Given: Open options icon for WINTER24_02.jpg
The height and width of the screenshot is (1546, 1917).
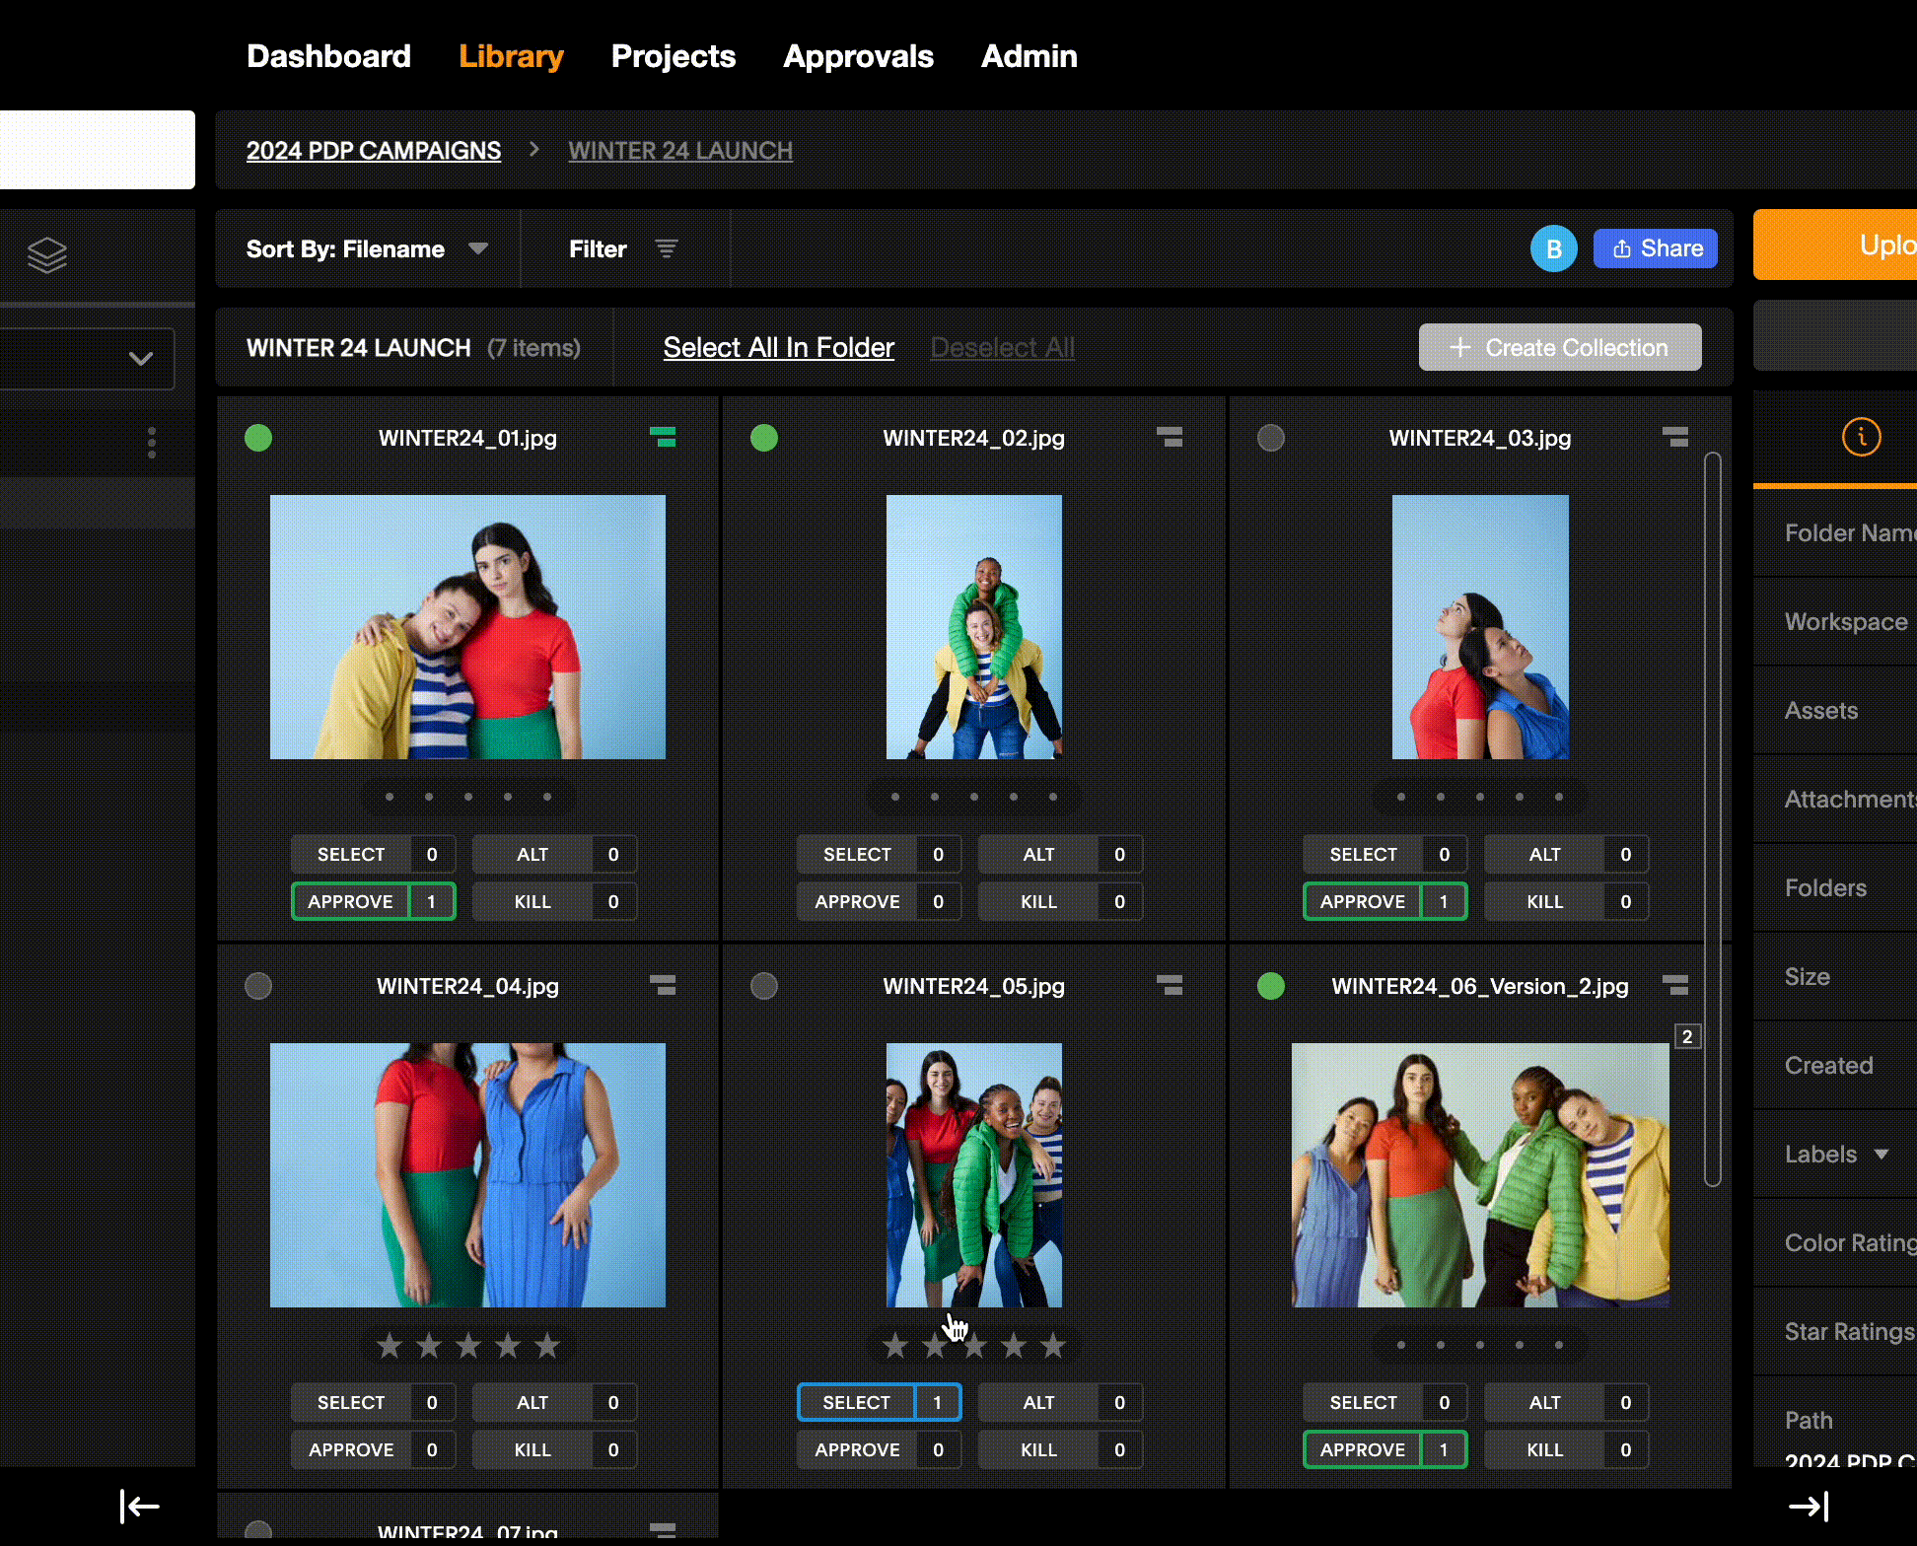Looking at the screenshot, I should pos(1170,437).
